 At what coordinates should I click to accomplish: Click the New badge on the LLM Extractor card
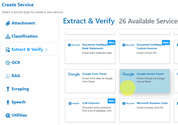point(111,101)
